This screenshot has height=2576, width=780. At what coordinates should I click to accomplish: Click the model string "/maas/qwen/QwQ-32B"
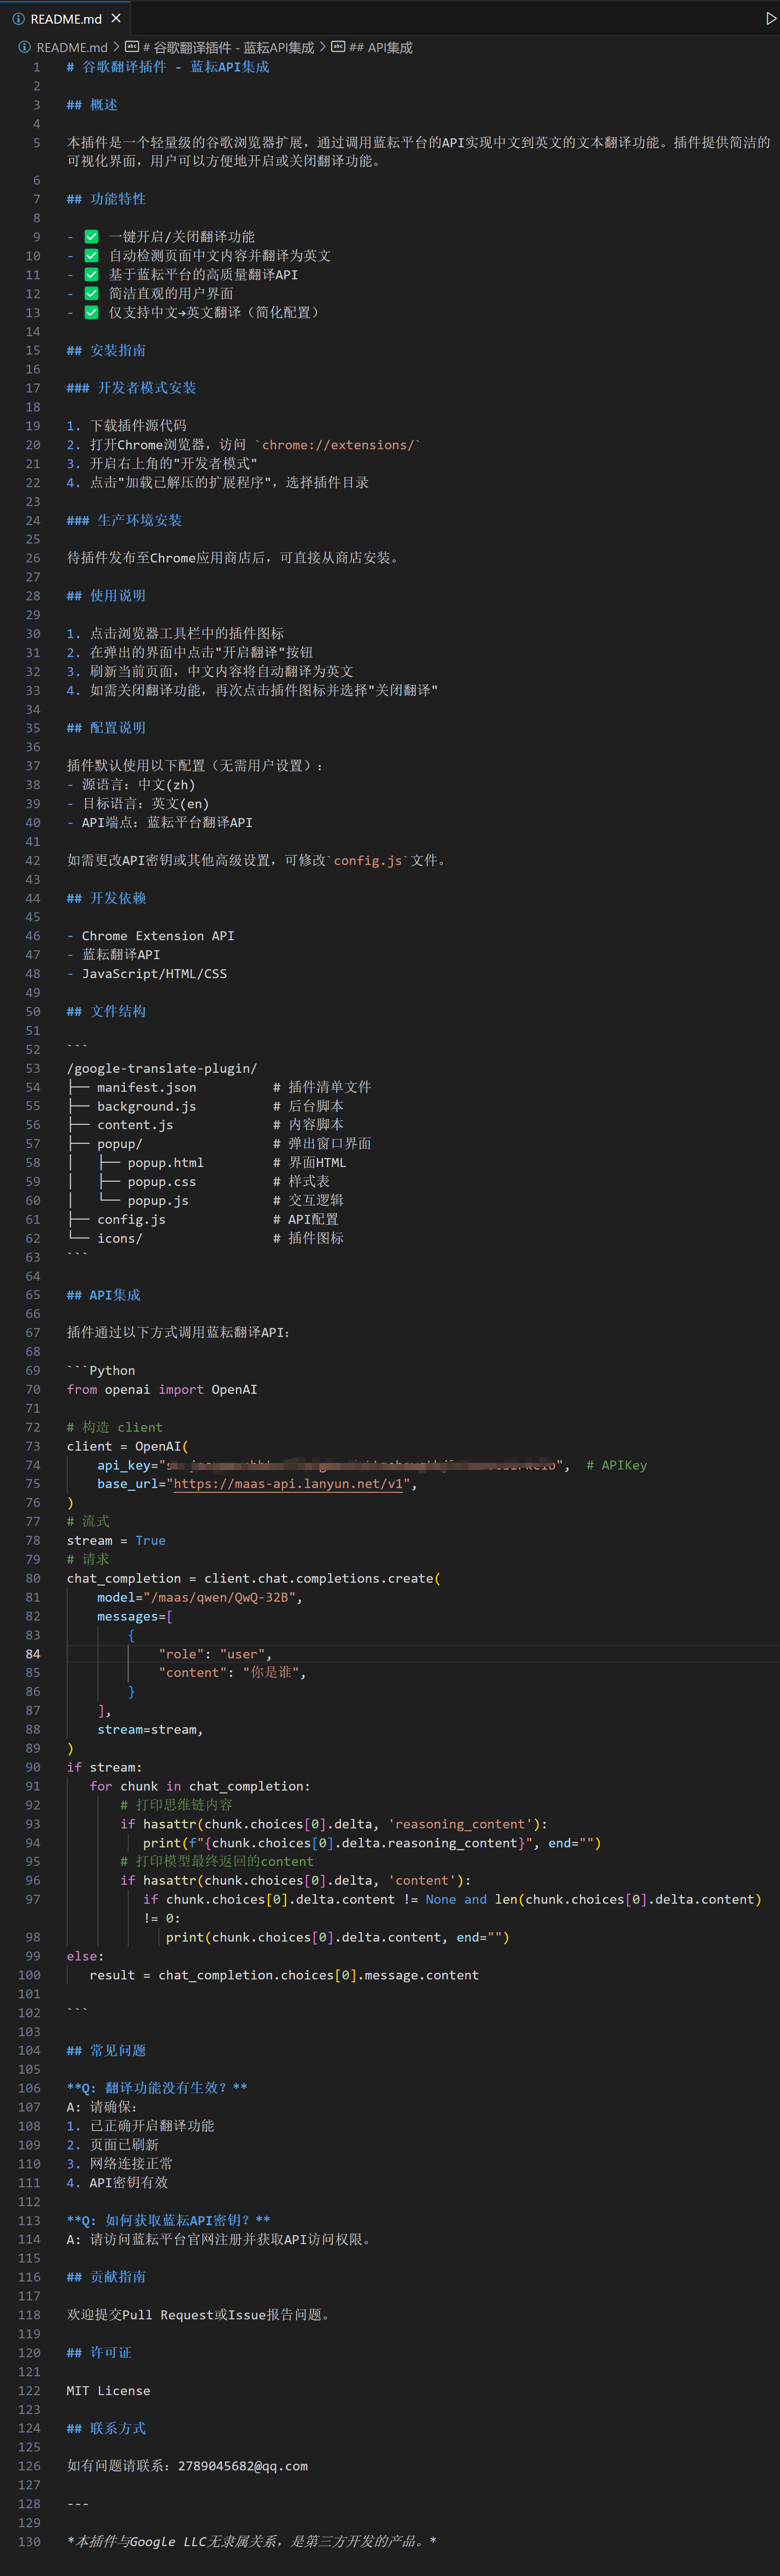click(220, 1597)
